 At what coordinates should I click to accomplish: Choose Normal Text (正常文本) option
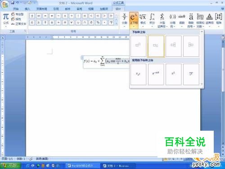tap(18, 24)
